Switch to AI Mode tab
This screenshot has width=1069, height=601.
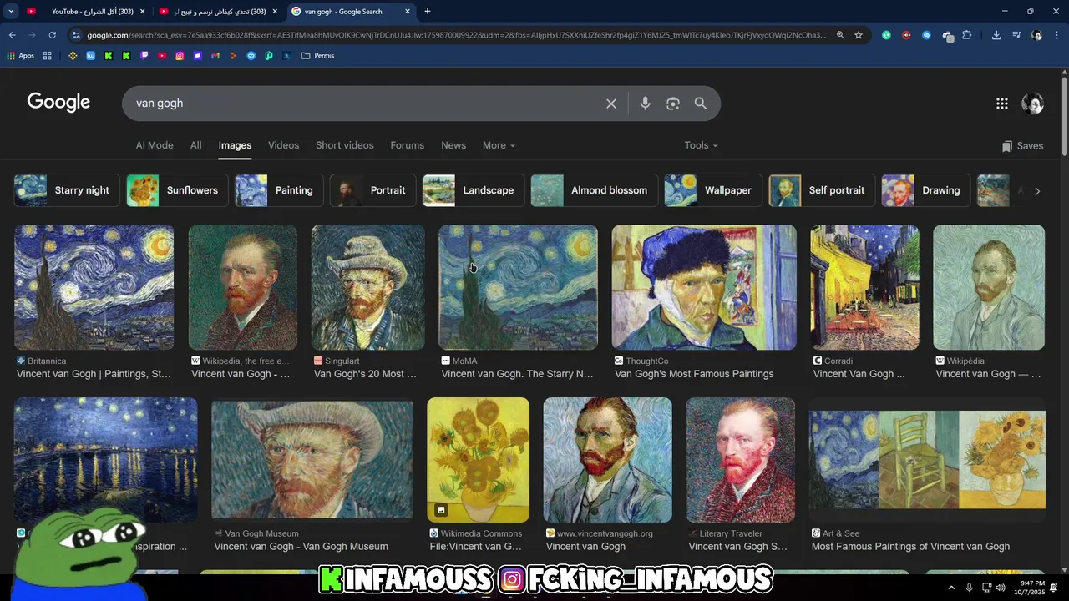point(155,145)
